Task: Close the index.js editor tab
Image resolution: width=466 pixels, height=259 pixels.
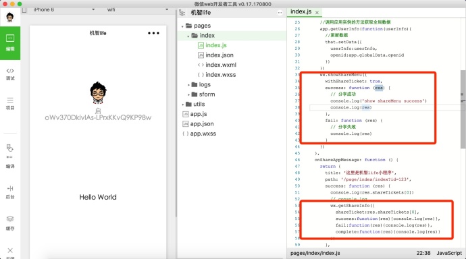Action: pyautogui.click(x=317, y=12)
